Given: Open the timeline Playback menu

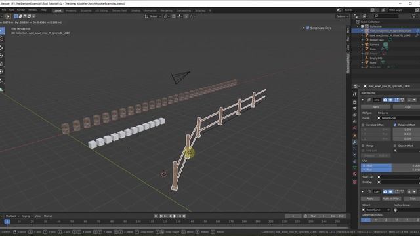Looking at the screenshot, I should point(12,216).
